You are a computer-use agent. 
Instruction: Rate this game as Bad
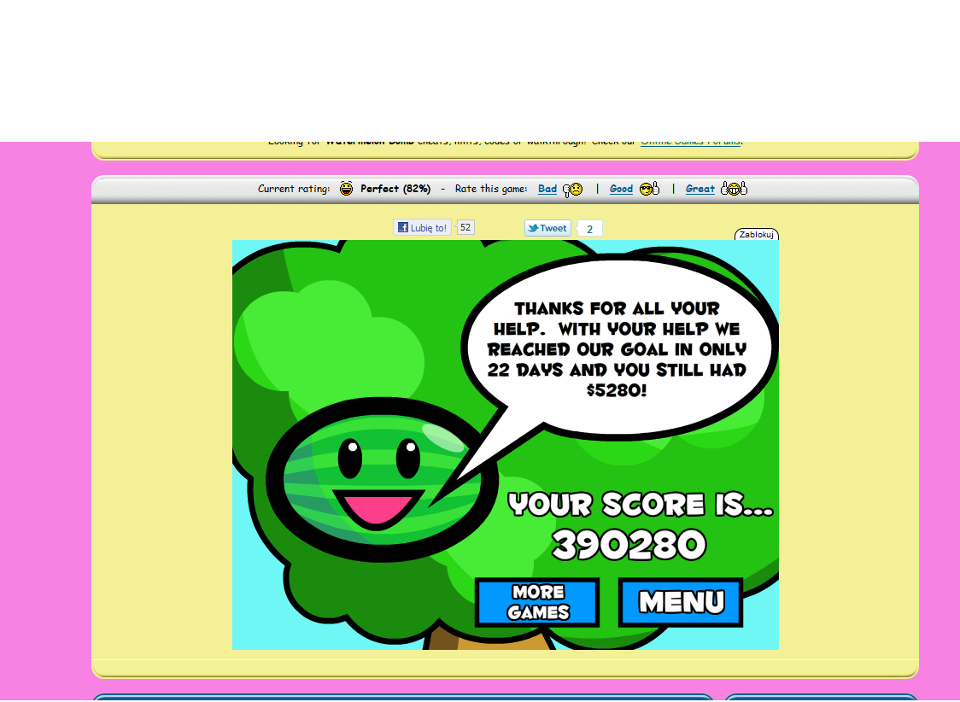(547, 189)
